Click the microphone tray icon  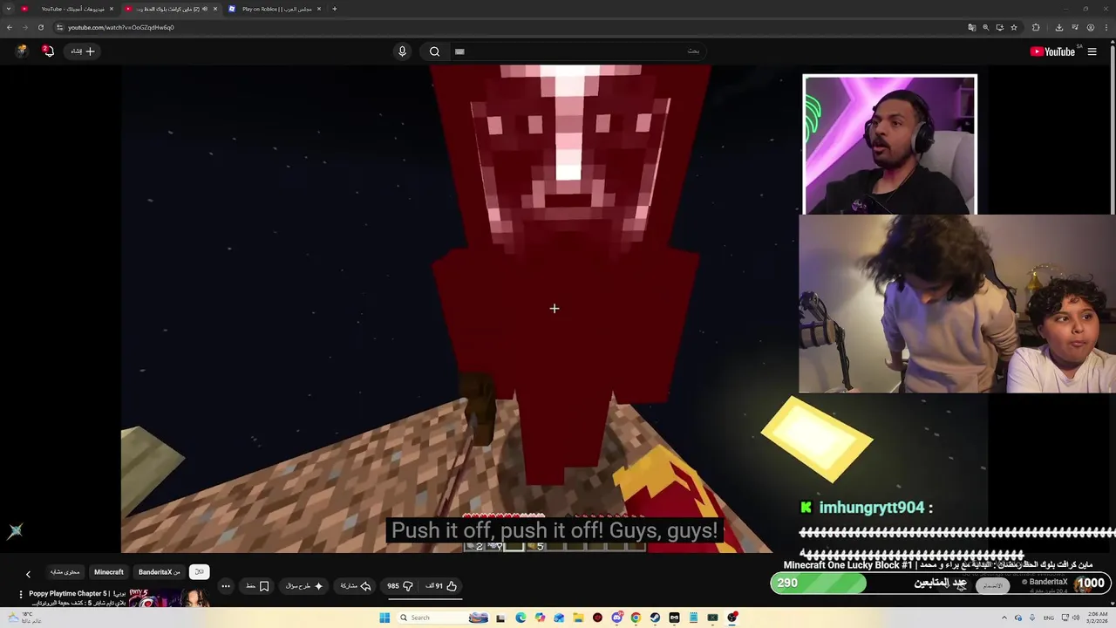click(x=1032, y=618)
